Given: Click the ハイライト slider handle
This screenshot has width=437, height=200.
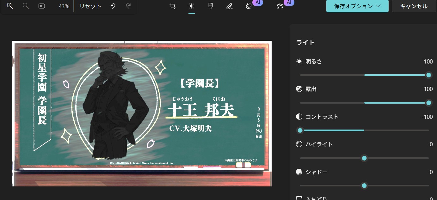Looking at the screenshot, I should click(364, 158).
